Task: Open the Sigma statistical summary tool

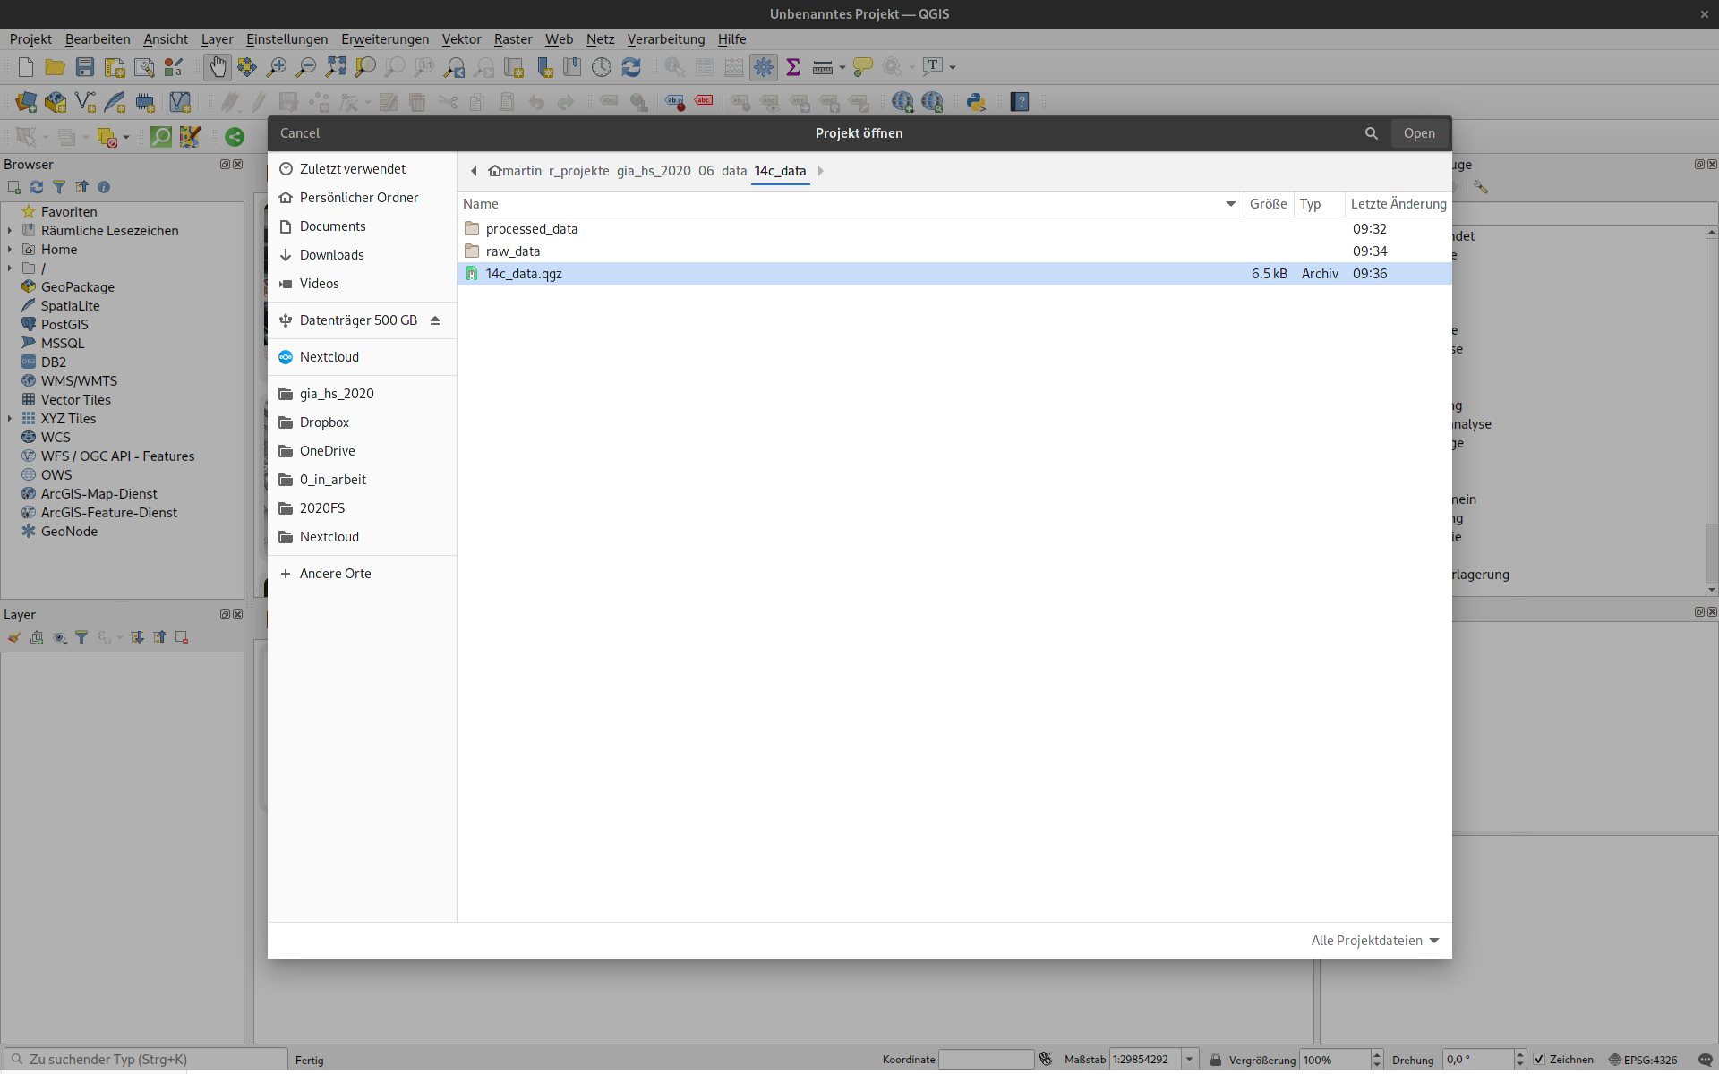Action: tap(792, 67)
